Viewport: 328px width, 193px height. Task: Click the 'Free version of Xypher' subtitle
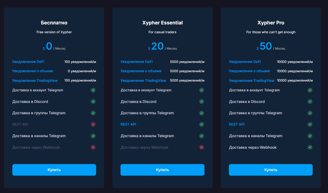(x=54, y=32)
